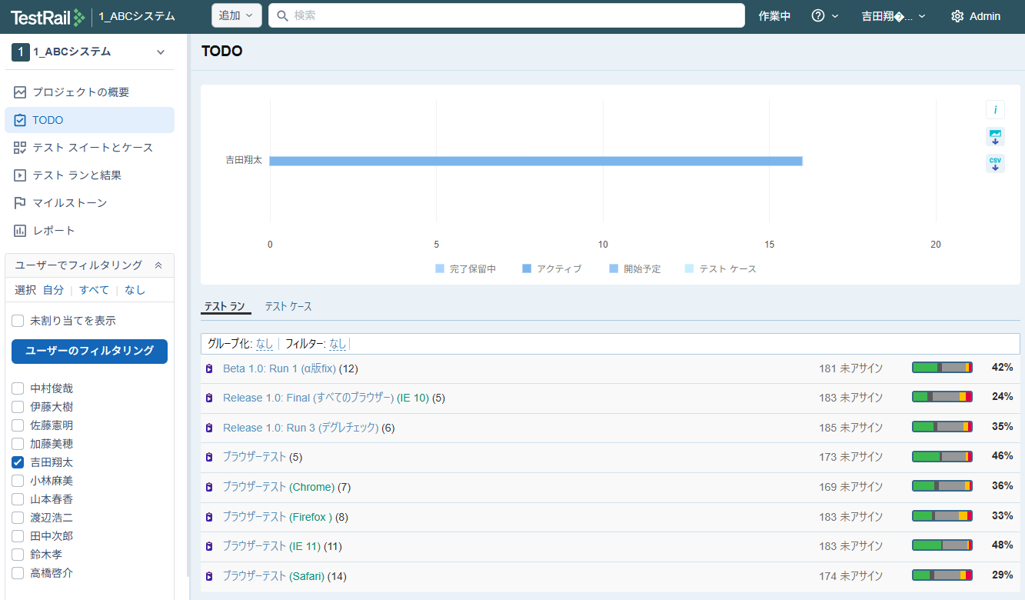Viewport: 1025px width, 600px height.
Task: Open テスト スイートとケース in sidebar
Action: tap(92, 148)
